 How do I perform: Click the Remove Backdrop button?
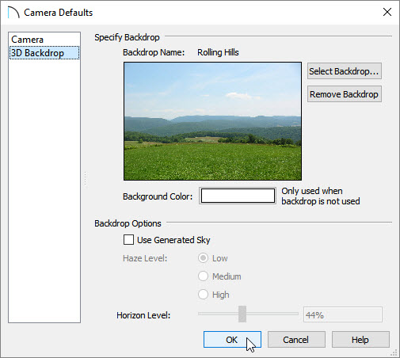345,94
